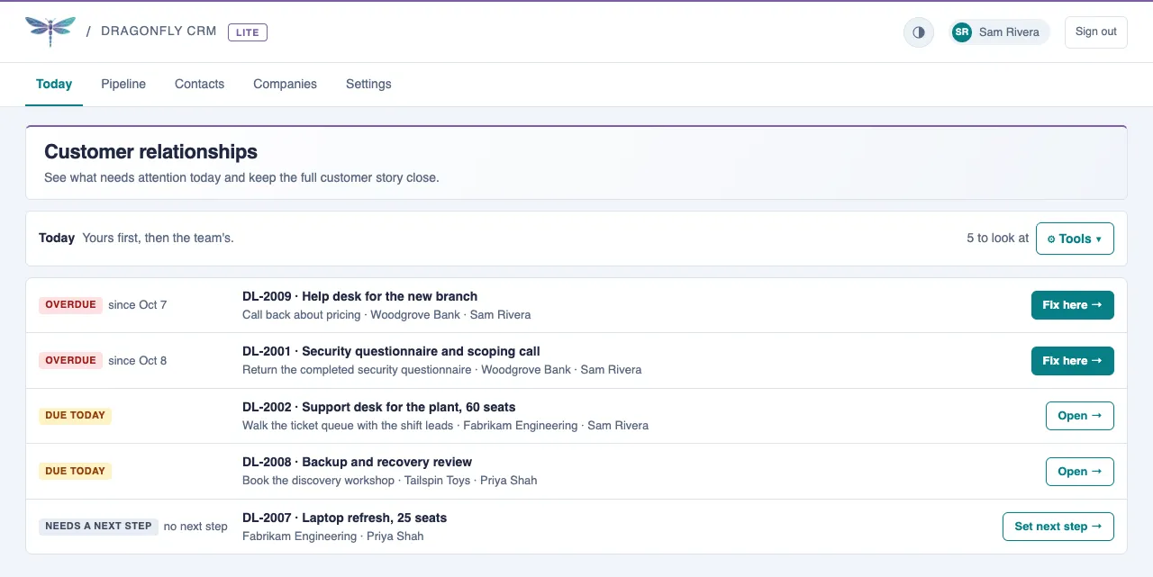Click the 'no next step' label
The image size is (1153, 577).
[195, 527]
